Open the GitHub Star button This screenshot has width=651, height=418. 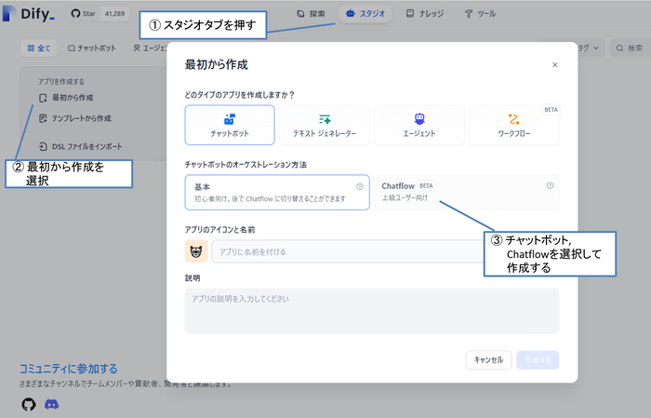pyautogui.click(x=84, y=14)
